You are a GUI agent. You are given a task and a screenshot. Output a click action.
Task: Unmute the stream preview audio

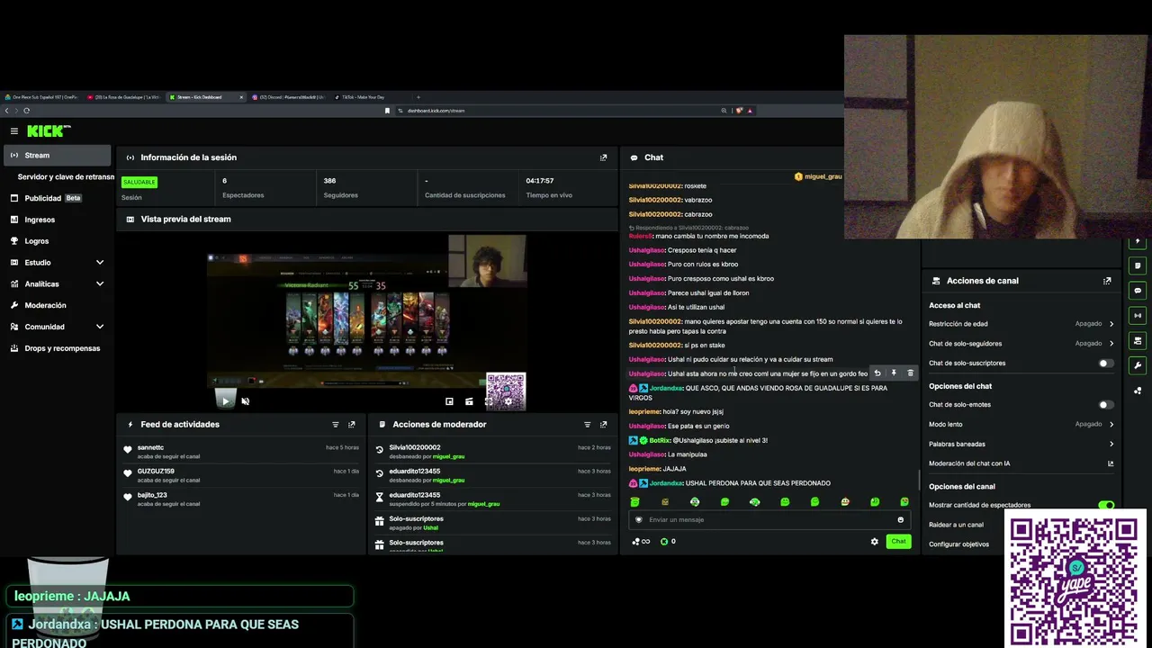246,401
